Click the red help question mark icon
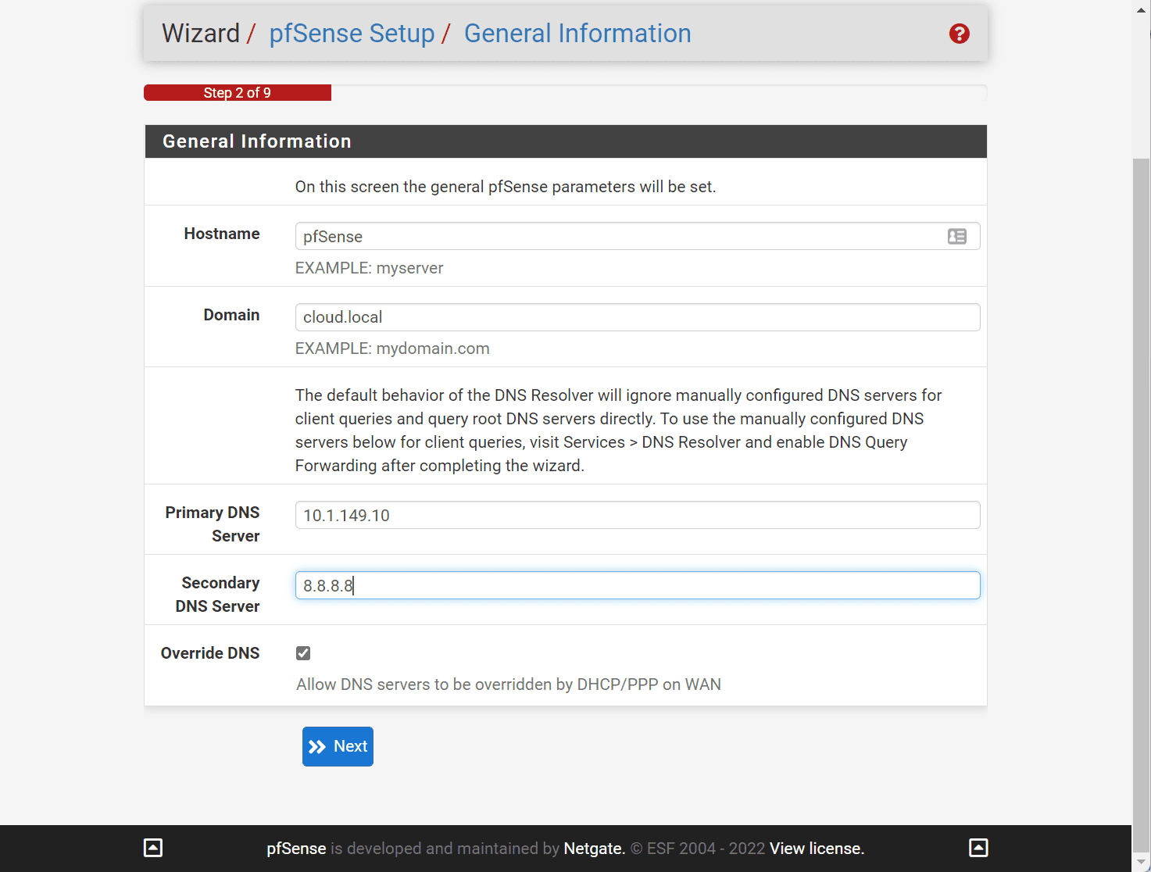This screenshot has width=1151, height=872. click(x=959, y=34)
